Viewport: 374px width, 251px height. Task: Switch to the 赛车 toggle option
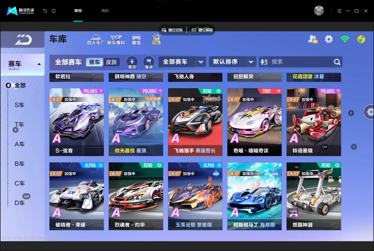[x=94, y=62]
